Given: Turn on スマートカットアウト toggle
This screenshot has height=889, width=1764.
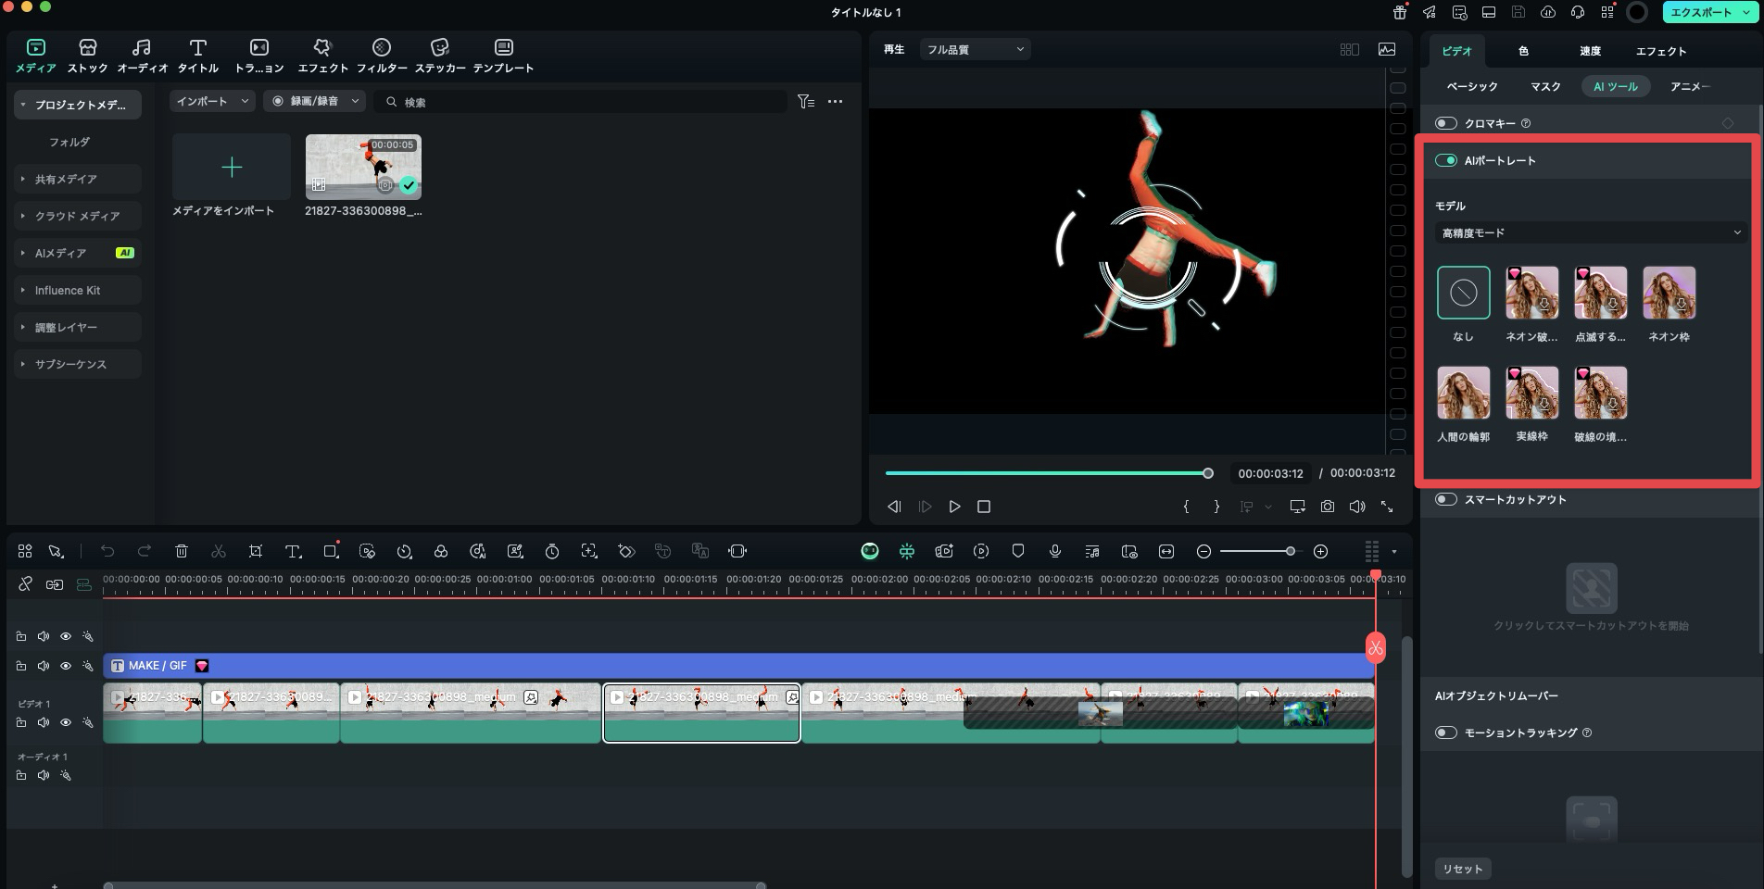Looking at the screenshot, I should point(1445,499).
